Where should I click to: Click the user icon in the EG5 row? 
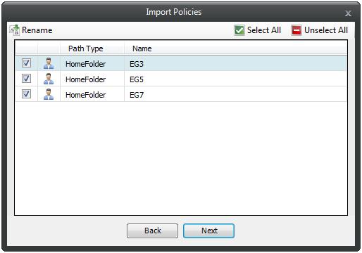[49, 79]
